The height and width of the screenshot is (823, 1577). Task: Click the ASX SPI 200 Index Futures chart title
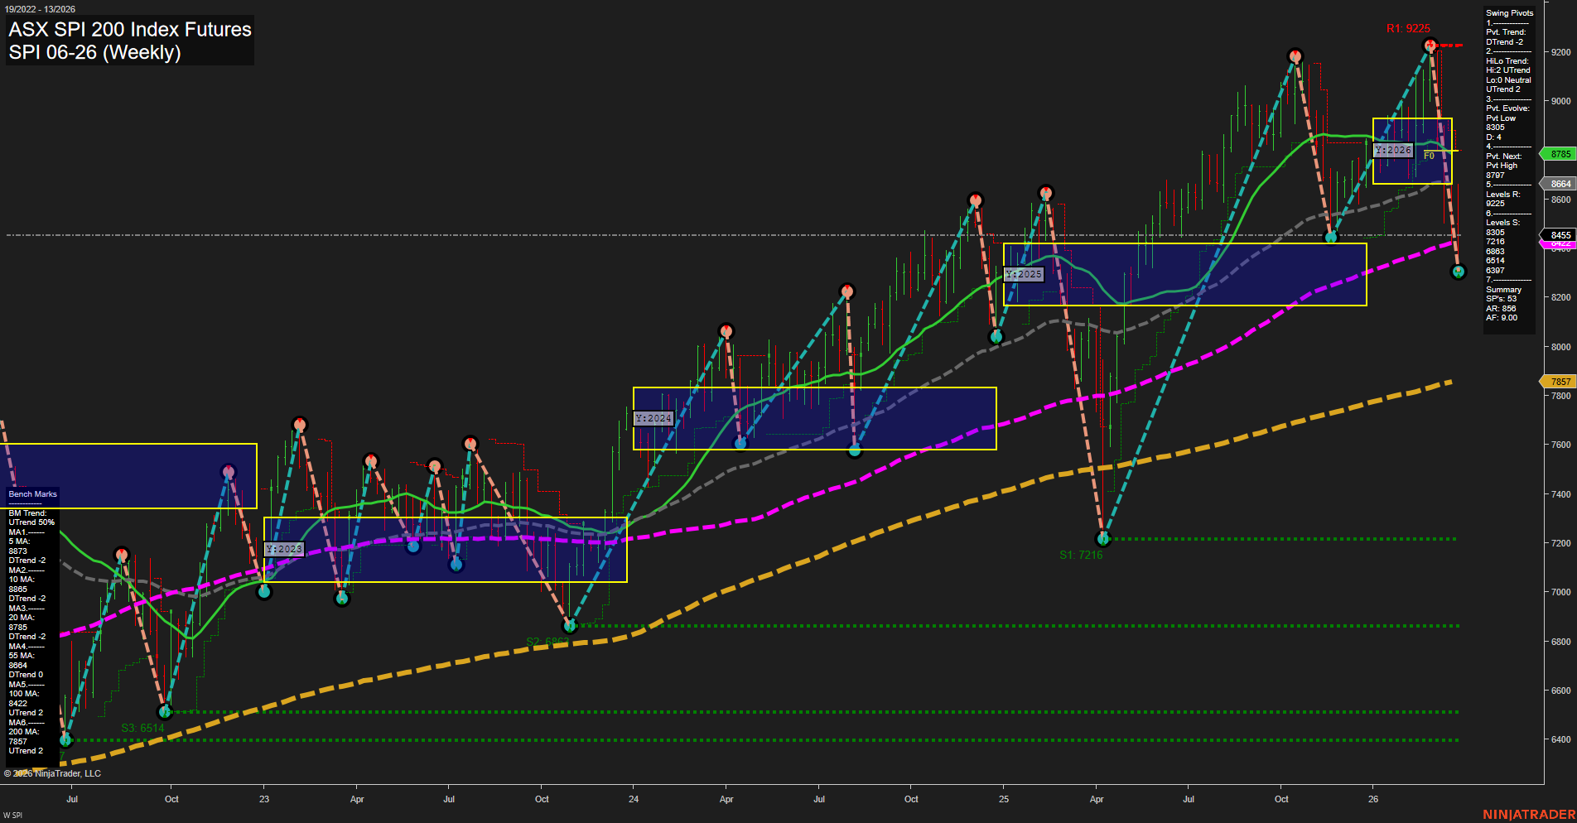[x=129, y=30]
